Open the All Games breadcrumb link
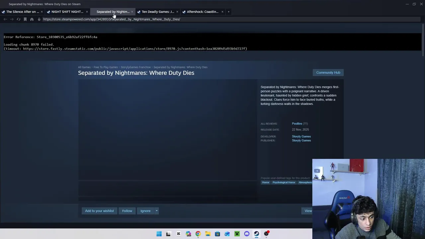Screen dimensions: 425x239 coord(84,67)
